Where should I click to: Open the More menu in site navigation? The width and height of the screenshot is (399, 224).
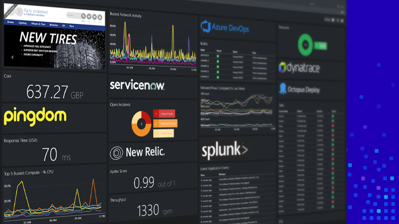(x=72, y=26)
